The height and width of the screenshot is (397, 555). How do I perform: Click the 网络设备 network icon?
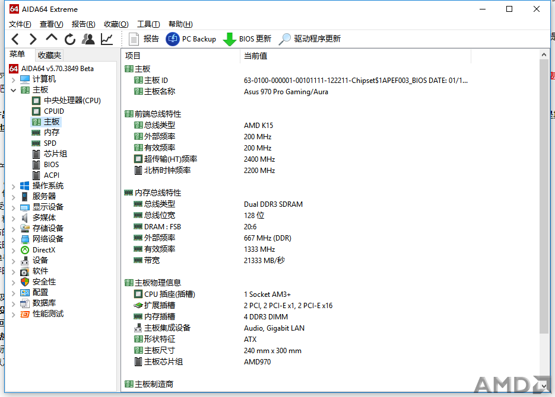pos(25,239)
